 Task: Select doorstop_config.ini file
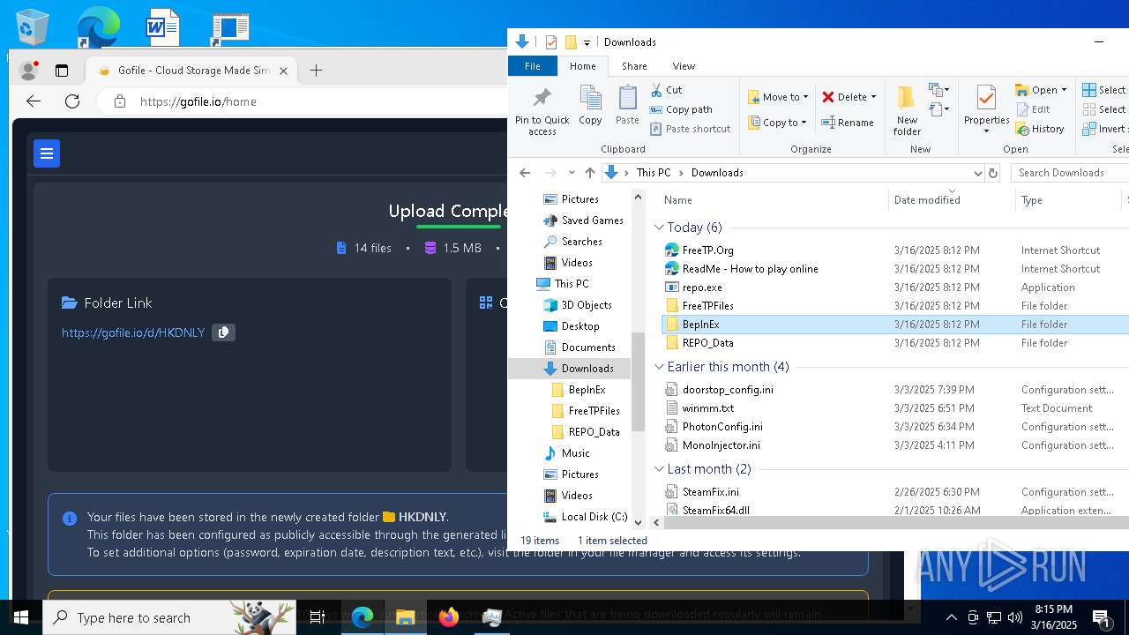tap(728, 390)
